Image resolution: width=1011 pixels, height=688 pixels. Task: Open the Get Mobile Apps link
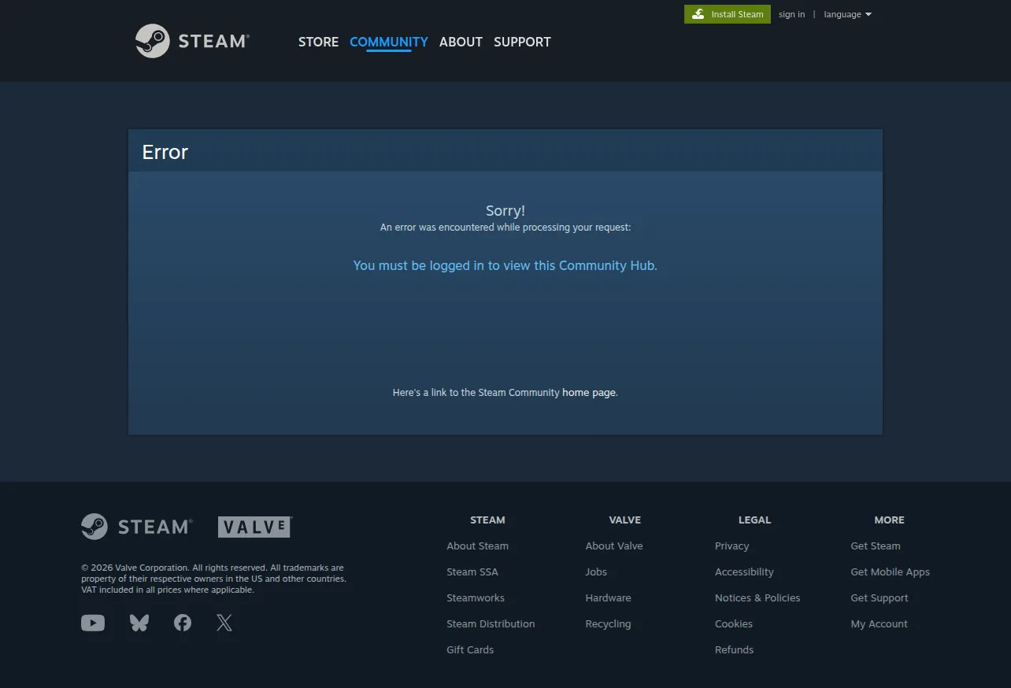coord(890,571)
